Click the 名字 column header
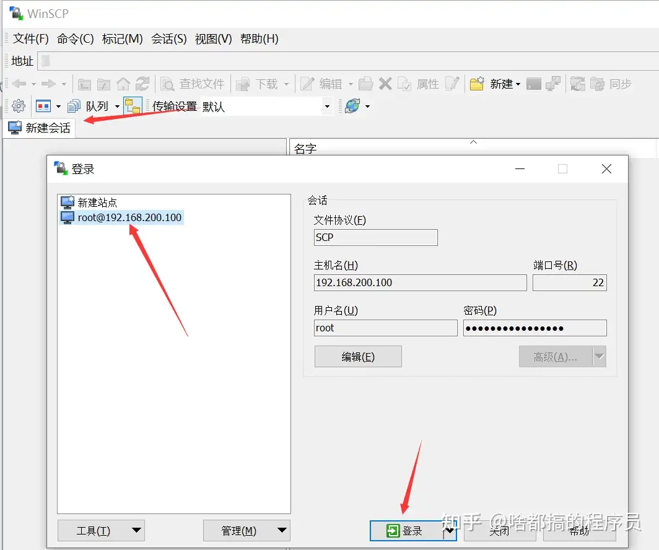 click(x=473, y=148)
